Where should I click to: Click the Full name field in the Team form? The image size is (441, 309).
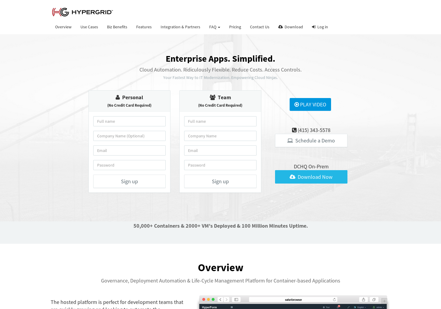220,121
